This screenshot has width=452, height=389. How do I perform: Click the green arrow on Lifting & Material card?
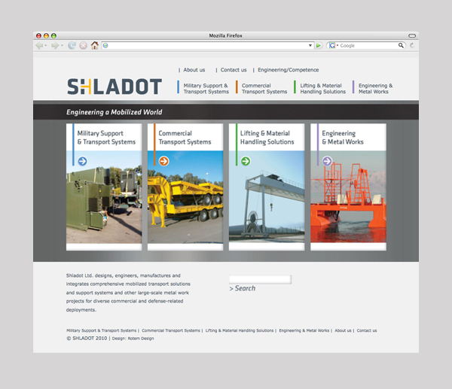(x=246, y=161)
